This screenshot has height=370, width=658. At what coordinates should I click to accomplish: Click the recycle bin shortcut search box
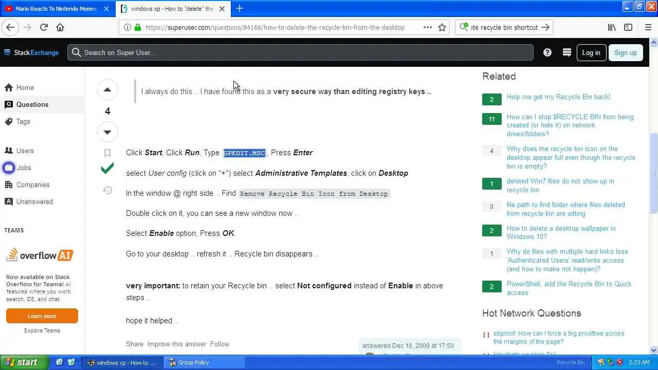pyautogui.click(x=504, y=27)
